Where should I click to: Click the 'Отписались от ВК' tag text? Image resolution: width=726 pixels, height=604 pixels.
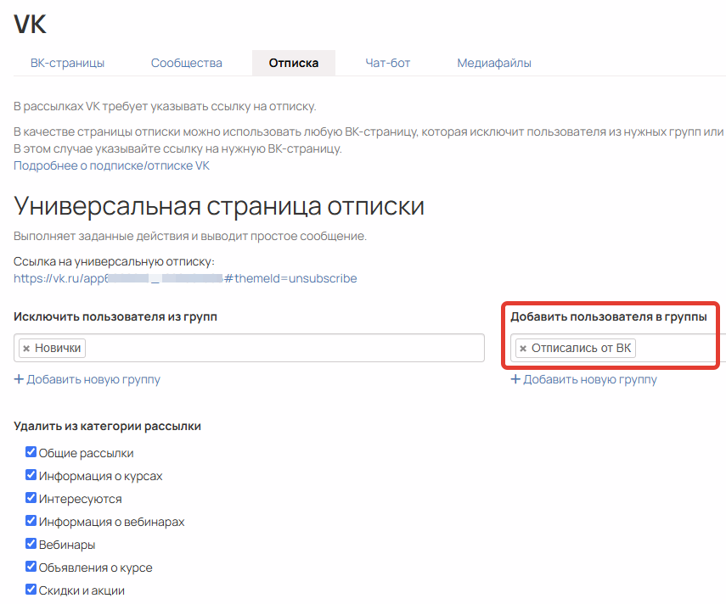click(581, 349)
